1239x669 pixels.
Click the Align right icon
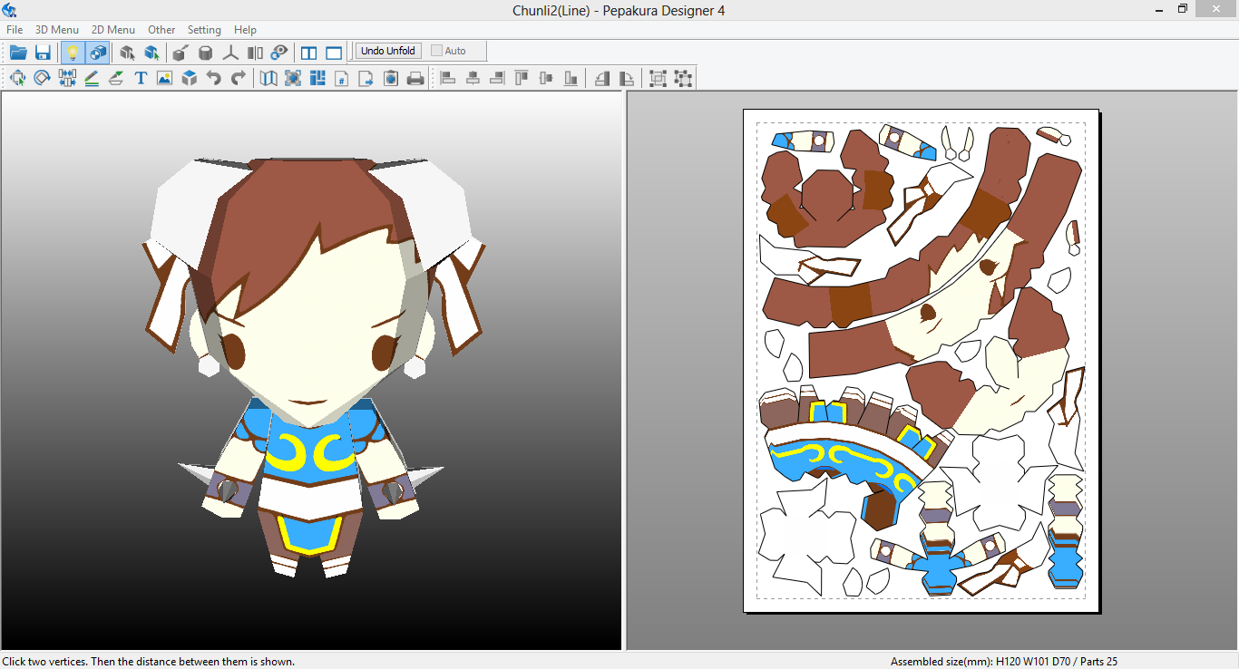[x=497, y=78]
